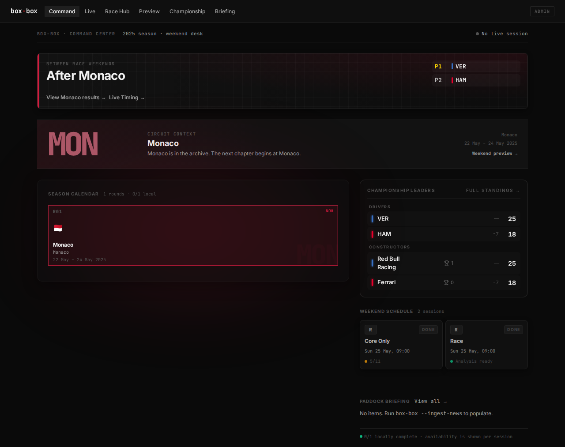565x447 pixels.
Task: Select the P2 HAM result row
Action: 476,80
